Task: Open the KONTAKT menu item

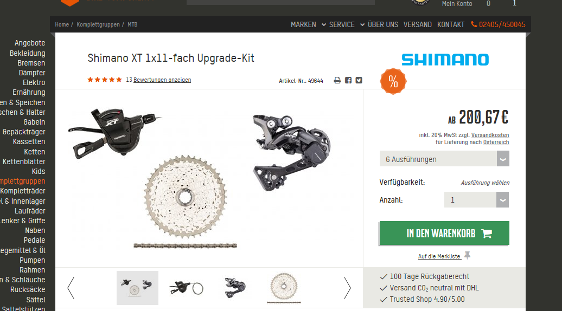Action: 451,25
